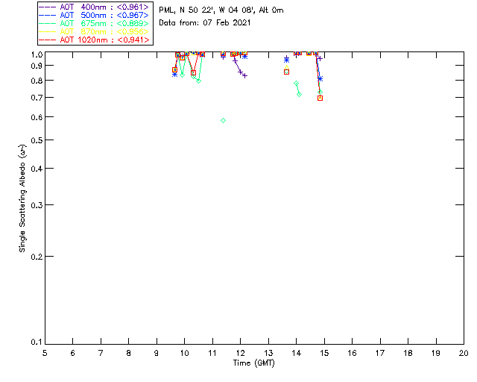Viewport: 477px width, 382px height.
Task: Click the x-axis tick label 13
Action: (268, 353)
